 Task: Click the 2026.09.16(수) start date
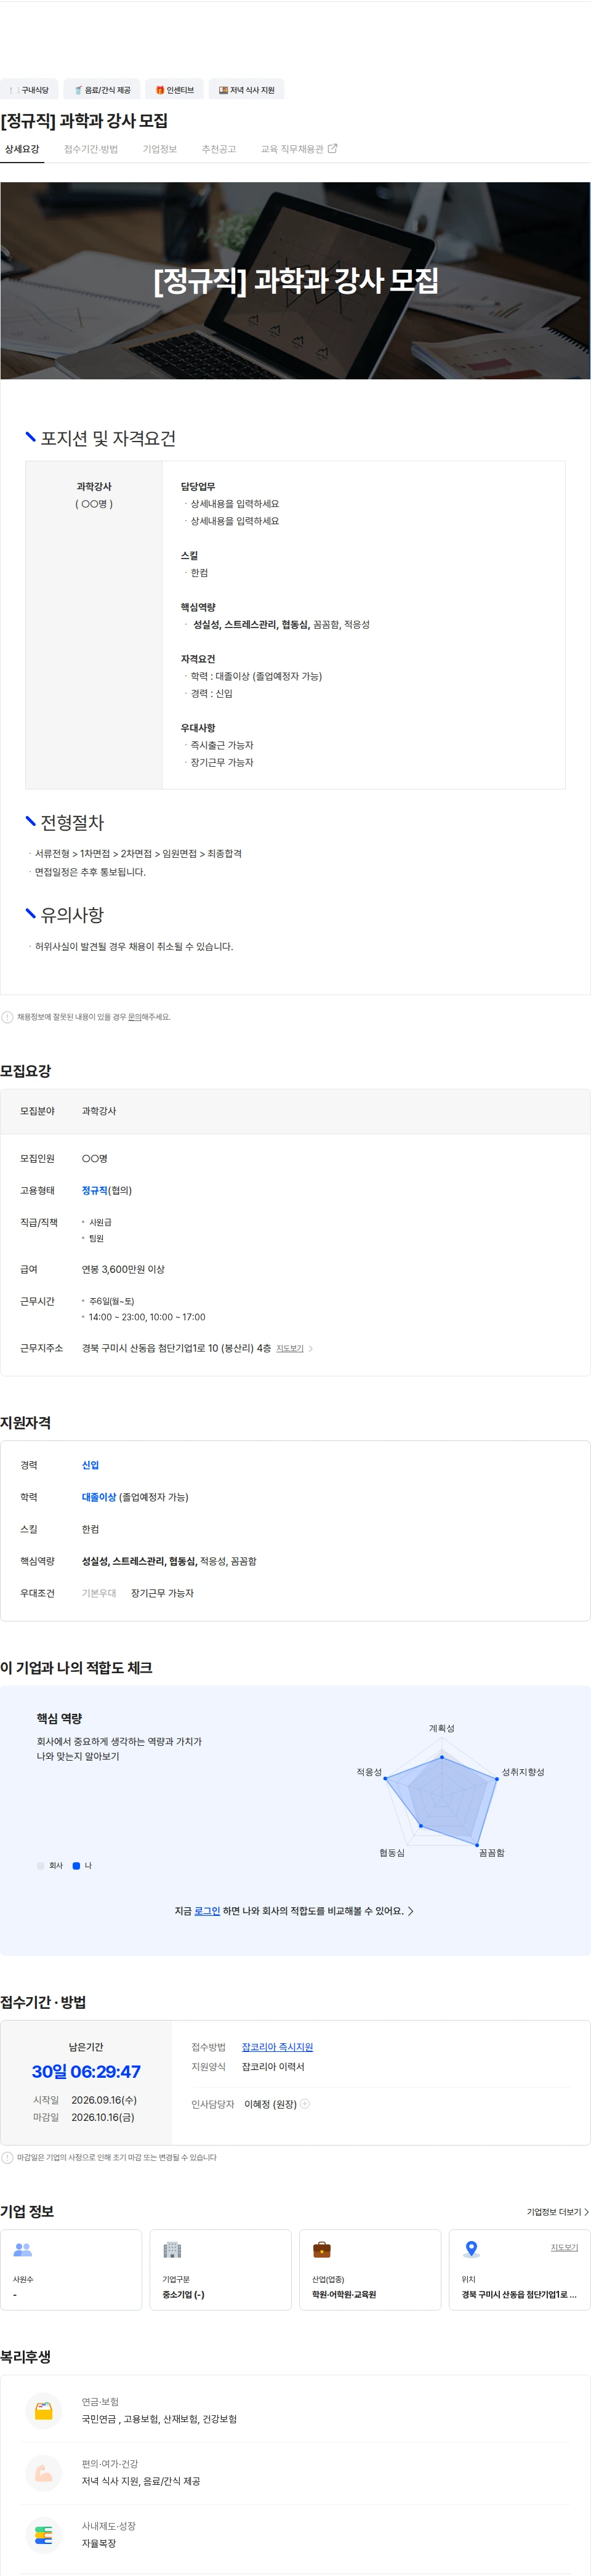104,2100
